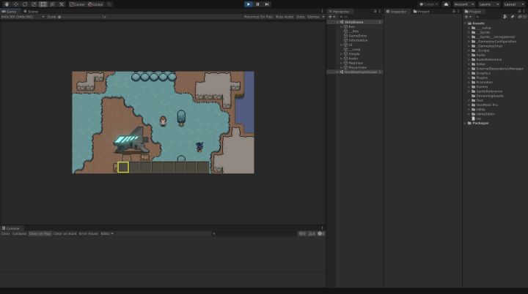The width and height of the screenshot is (528, 294).
Task: Switch to the Inspector tab
Action: (x=398, y=11)
